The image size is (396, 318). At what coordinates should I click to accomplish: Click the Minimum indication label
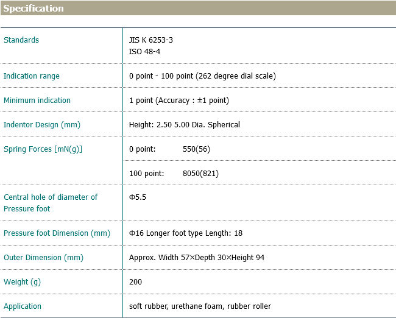(37, 101)
